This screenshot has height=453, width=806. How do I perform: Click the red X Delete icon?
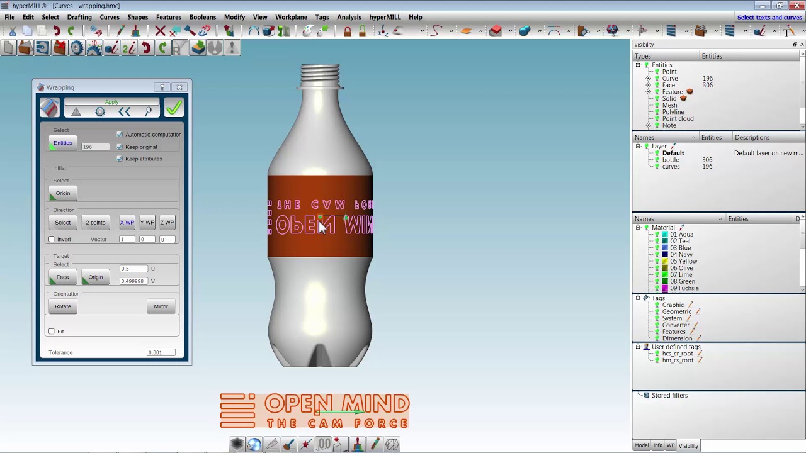[160, 31]
